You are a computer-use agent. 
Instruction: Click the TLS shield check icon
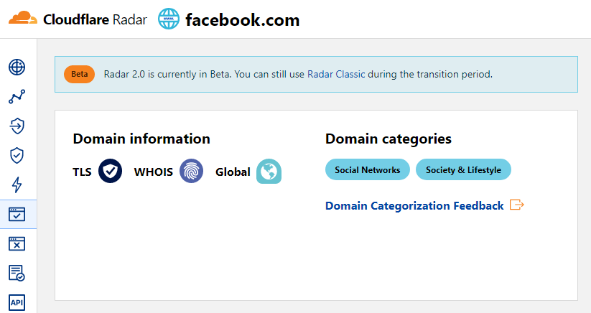coord(111,172)
